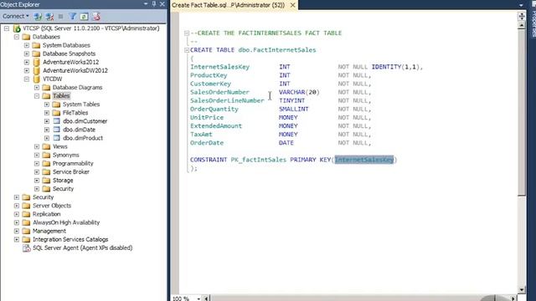This screenshot has height=301, width=536.
Task: Collapse the Tables folder
Action: click(x=37, y=96)
